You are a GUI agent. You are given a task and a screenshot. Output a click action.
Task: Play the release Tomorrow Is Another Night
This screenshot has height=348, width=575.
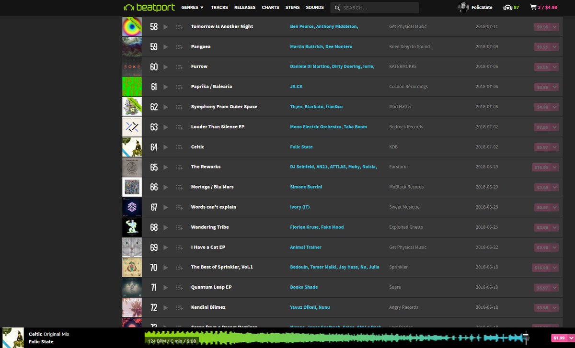click(166, 27)
